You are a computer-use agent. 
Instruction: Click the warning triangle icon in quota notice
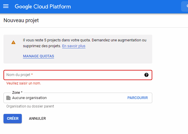tap(13, 42)
